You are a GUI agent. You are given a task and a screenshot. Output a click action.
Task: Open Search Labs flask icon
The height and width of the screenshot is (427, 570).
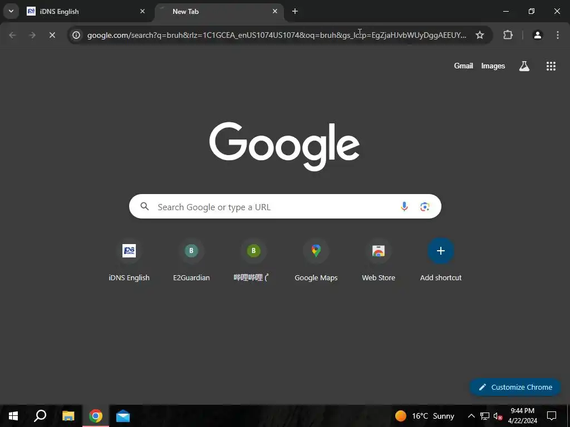pyautogui.click(x=524, y=66)
